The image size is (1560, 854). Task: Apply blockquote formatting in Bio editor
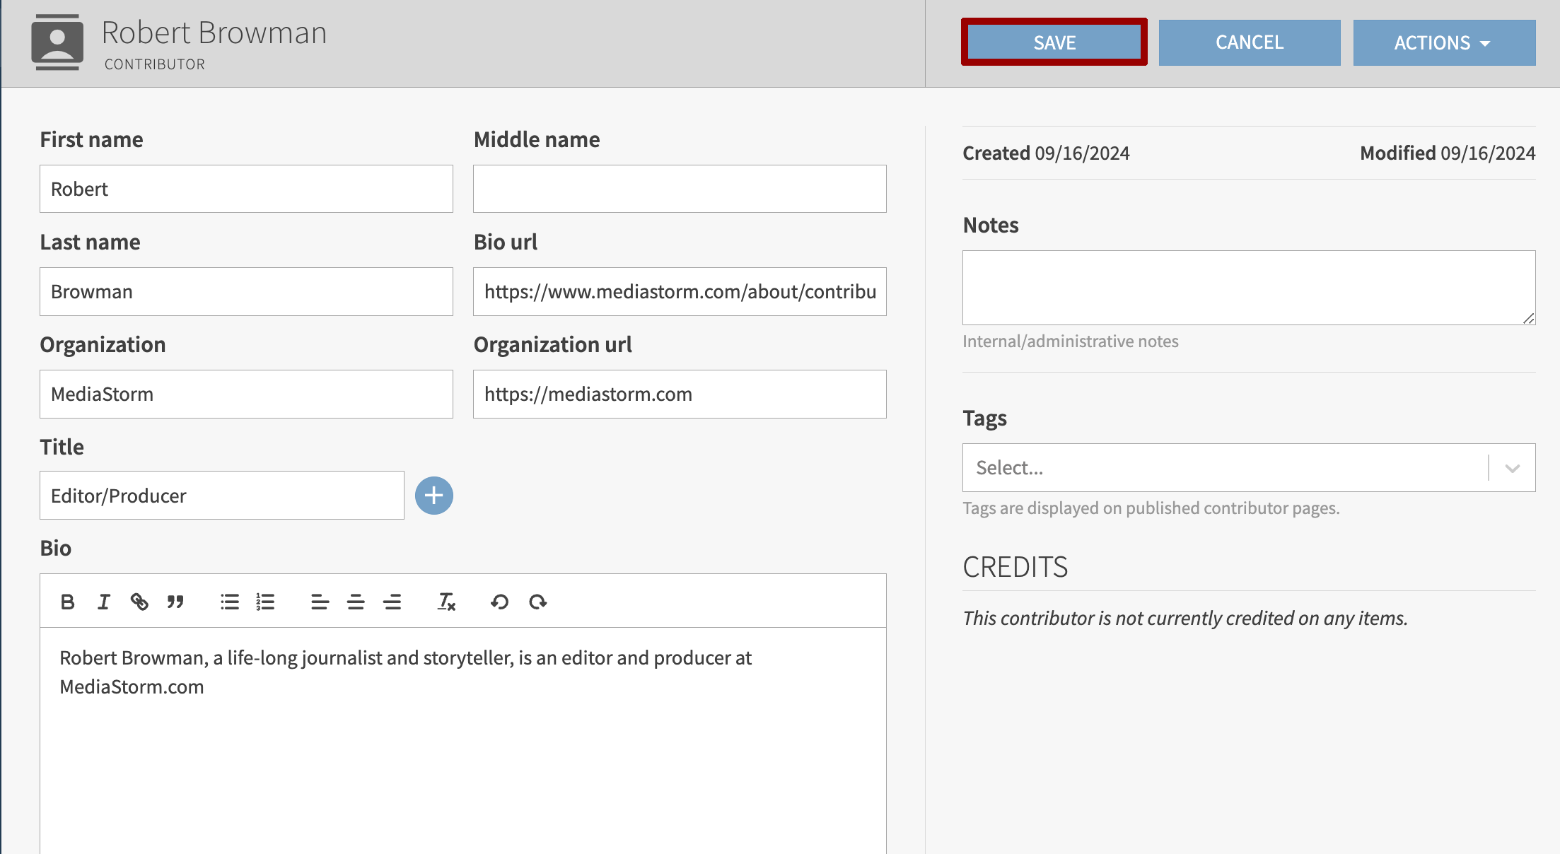(175, 602)
